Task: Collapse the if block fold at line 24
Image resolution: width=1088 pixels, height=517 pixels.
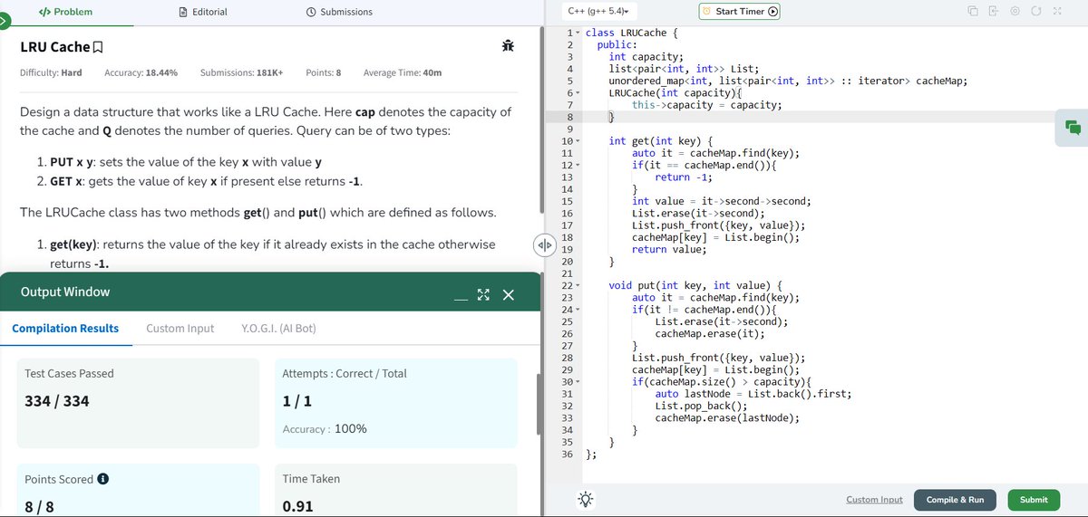Action: (578, 310)
